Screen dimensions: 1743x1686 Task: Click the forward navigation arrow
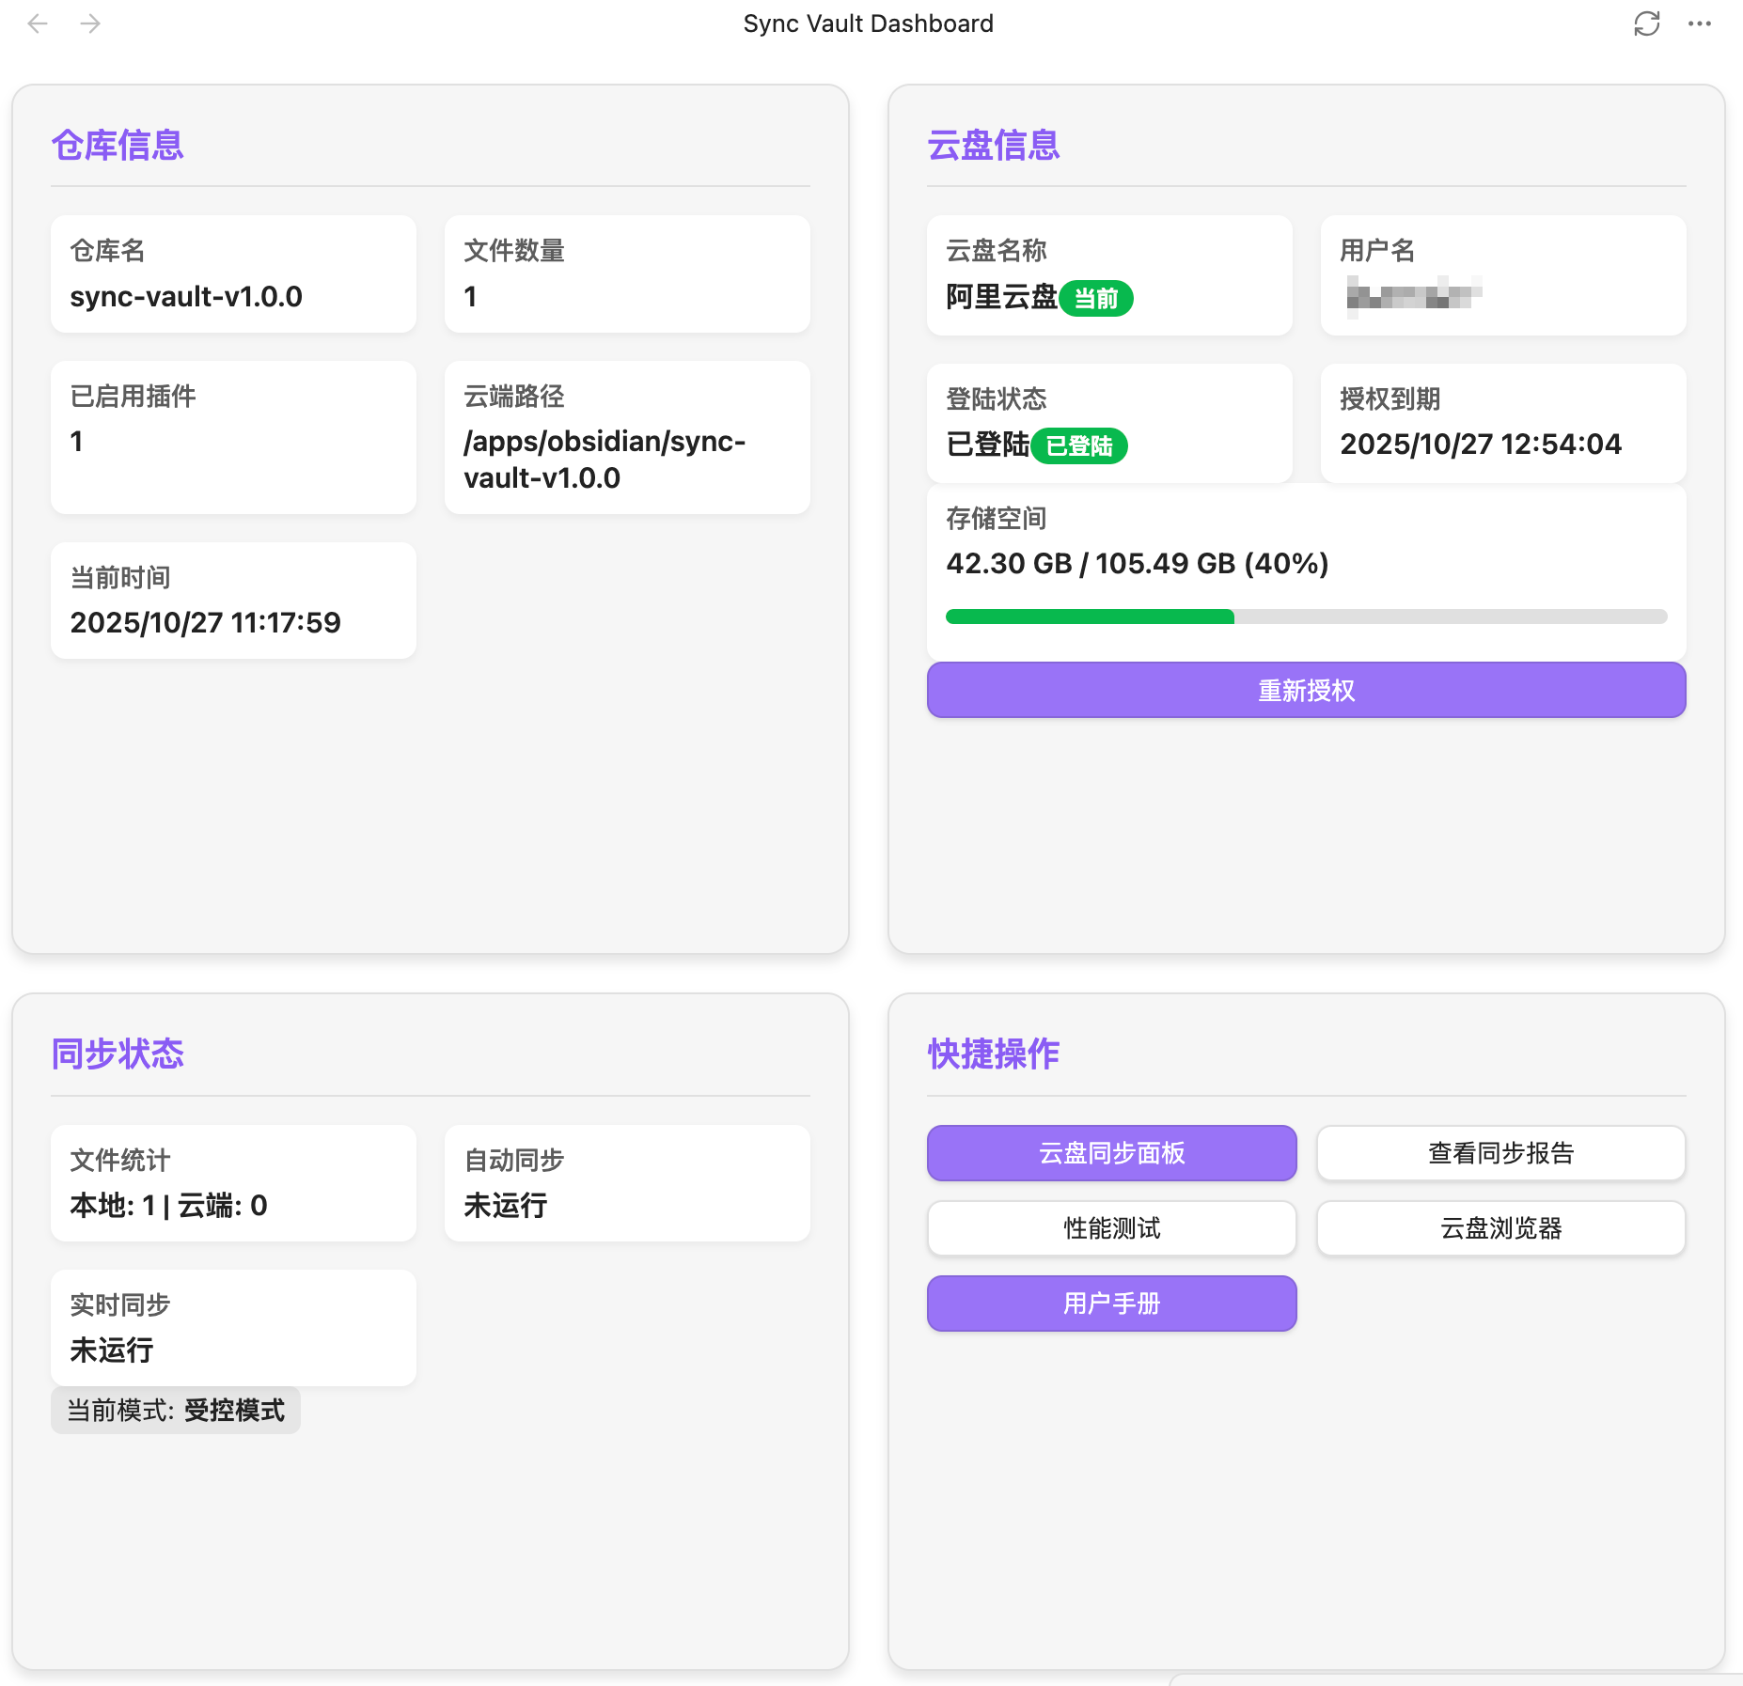(90, 23)
